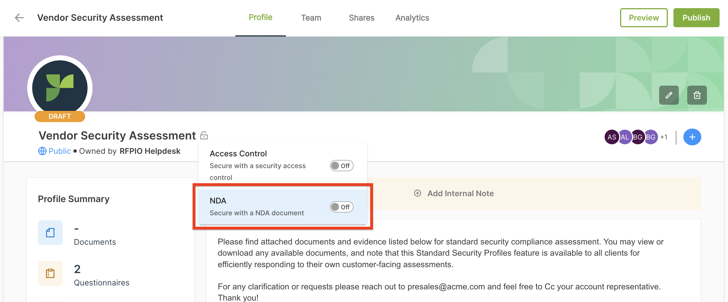Click the company logo avatar

coord(60,88)
